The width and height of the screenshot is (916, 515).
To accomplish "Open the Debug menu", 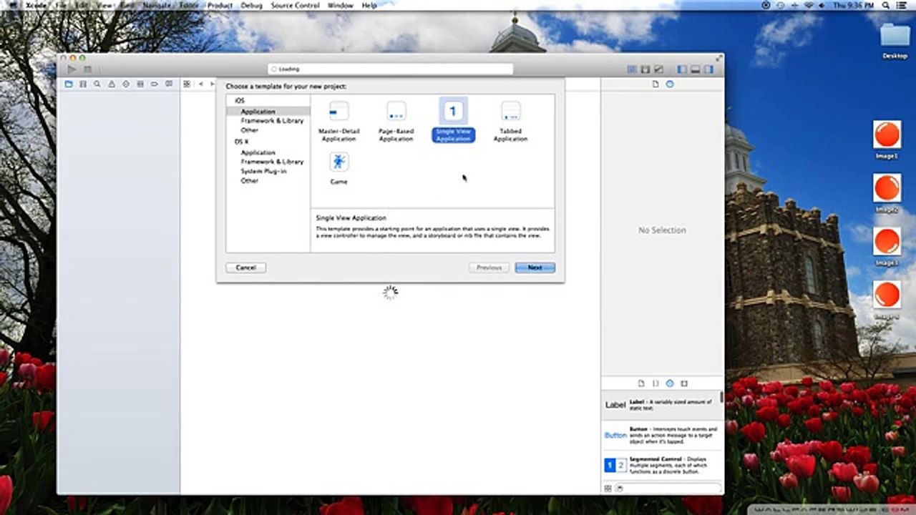I will [252, 5].
